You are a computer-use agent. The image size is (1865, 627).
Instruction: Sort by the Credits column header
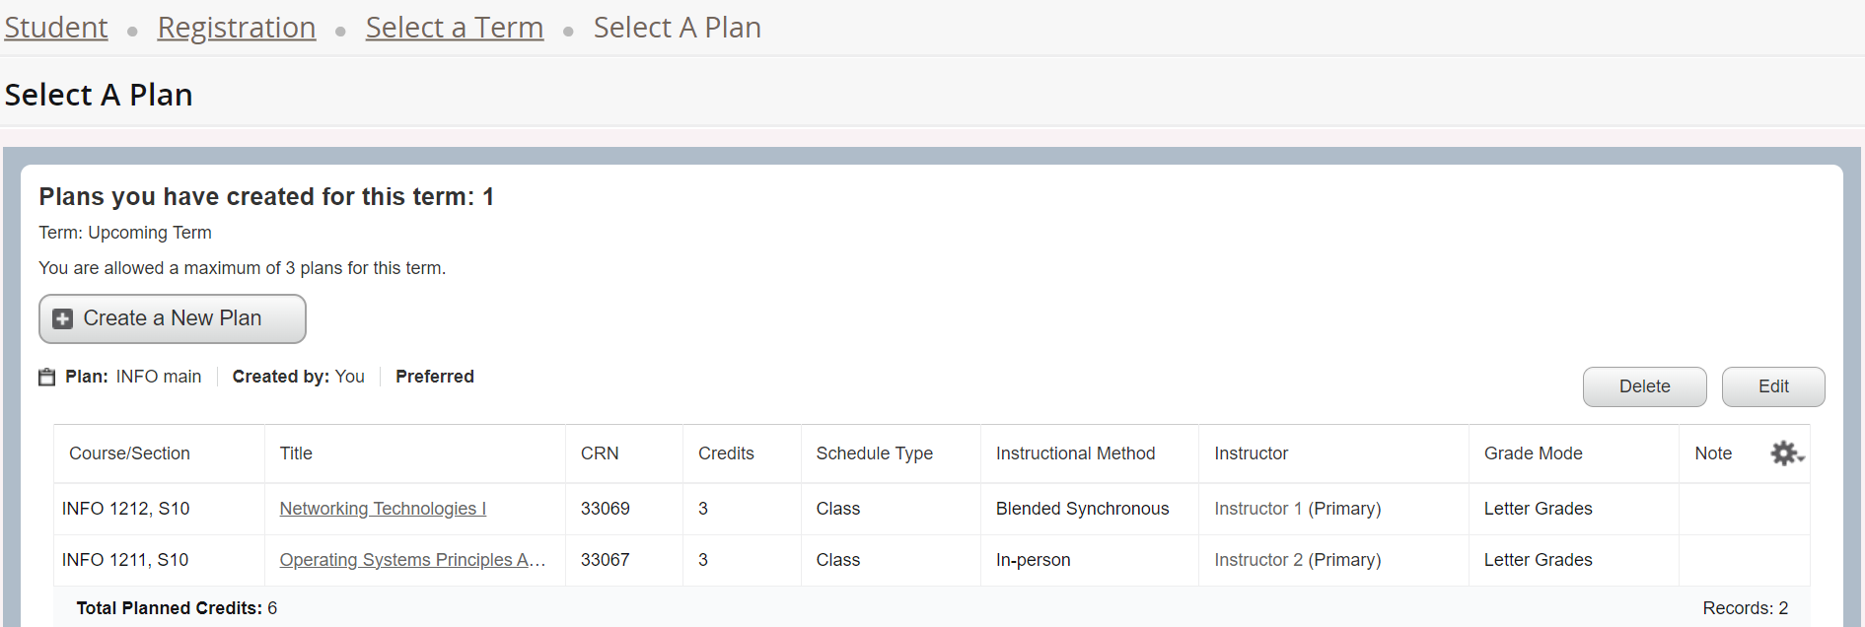point(726,453)
